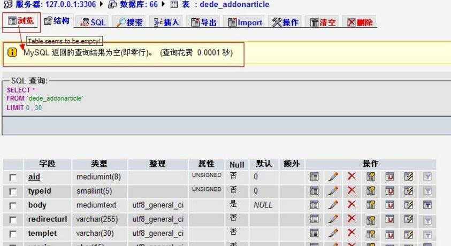The image size is (451, 246).
Task: Drop field templet with the red X
Action: [x=351, y=233]
